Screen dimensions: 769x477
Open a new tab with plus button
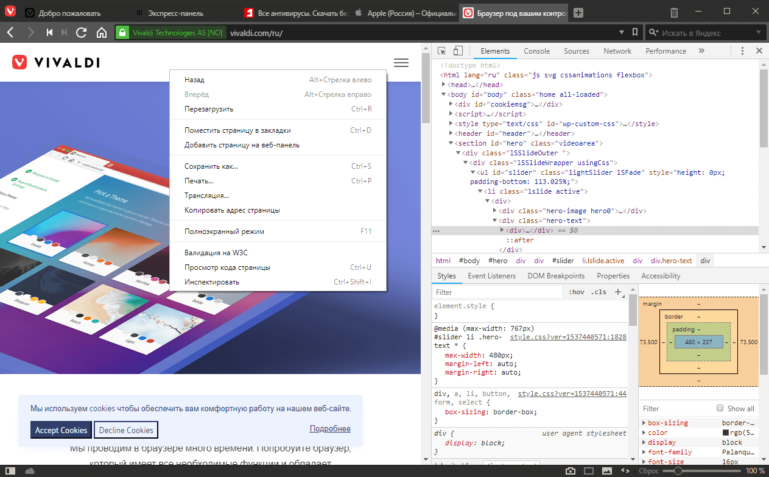(x=578, y=12)
